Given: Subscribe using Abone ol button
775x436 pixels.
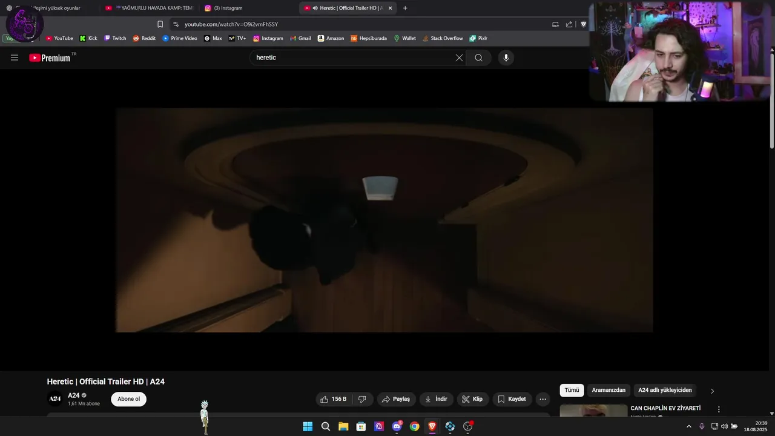Looking at the screenshot, I should point(128,399).
